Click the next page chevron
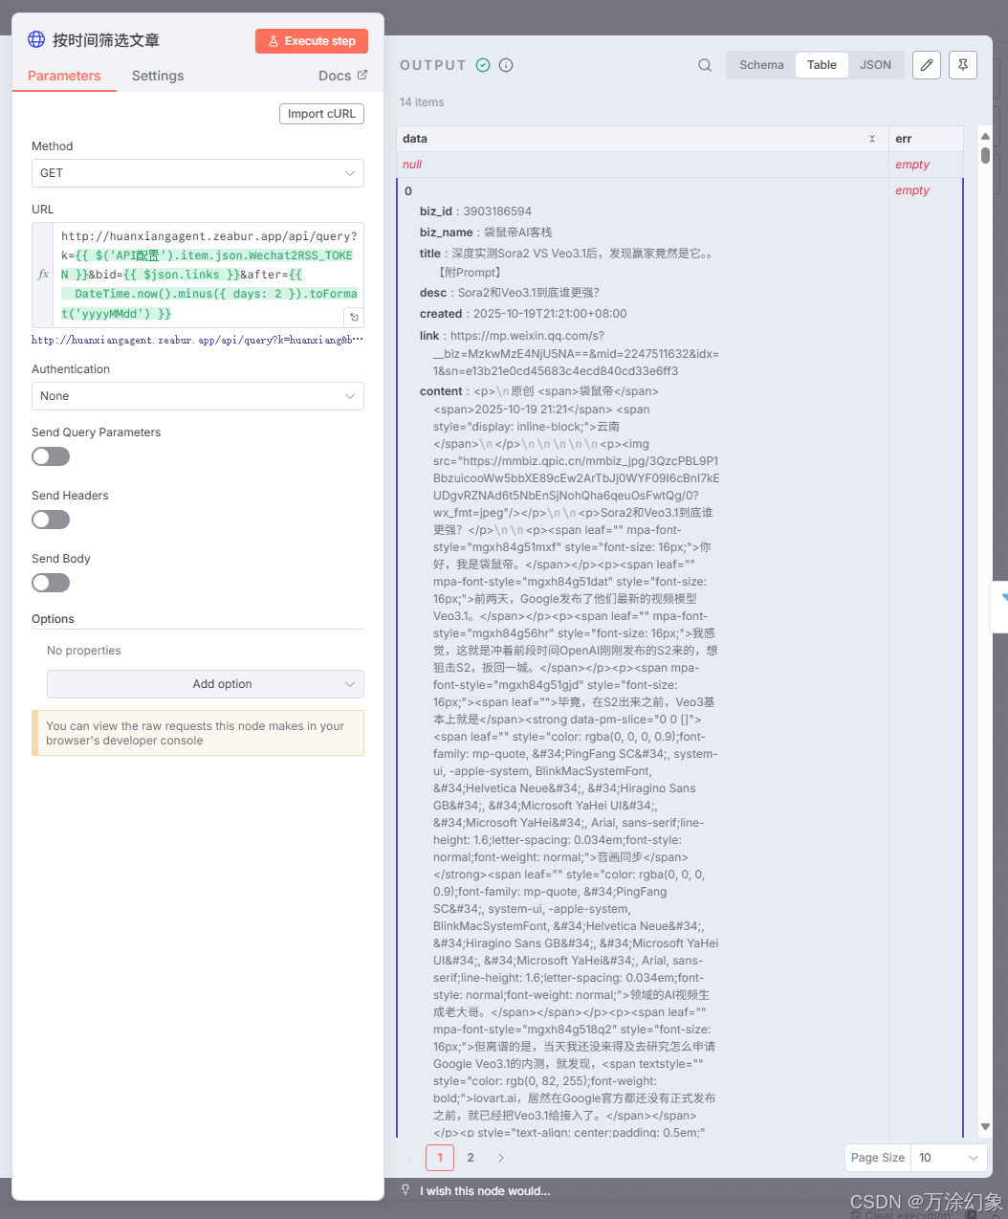Viewport: 1008px width, 1219px height. (x=501, y=1158)
